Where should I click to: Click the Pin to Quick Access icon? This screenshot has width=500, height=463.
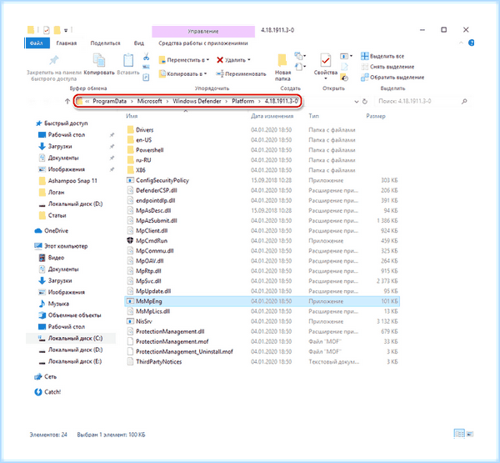[x=54, y=60]
